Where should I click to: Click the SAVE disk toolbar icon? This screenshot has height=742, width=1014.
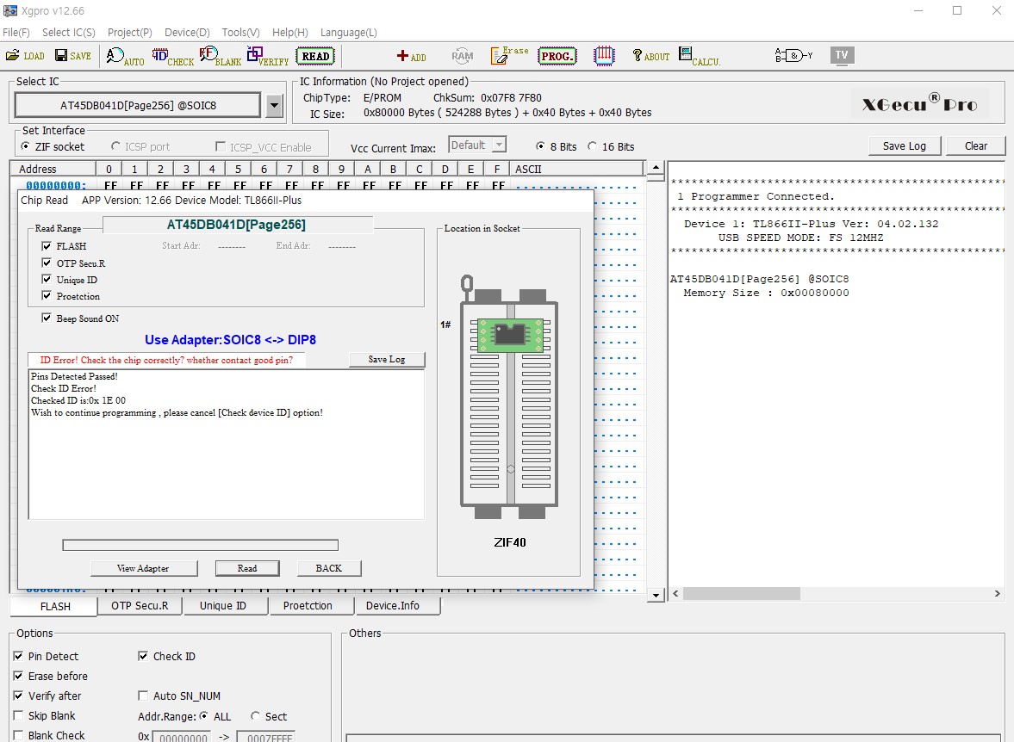[72, 56]
